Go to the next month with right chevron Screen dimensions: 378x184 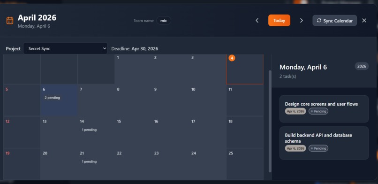302,21
